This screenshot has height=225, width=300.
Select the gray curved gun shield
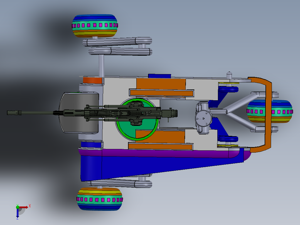tap(79, 113)
